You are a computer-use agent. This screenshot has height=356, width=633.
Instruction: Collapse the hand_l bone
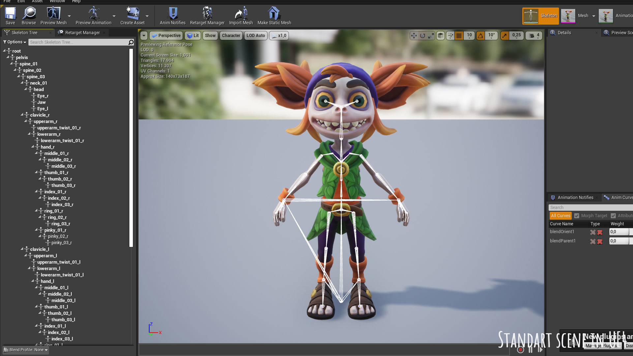33,281
